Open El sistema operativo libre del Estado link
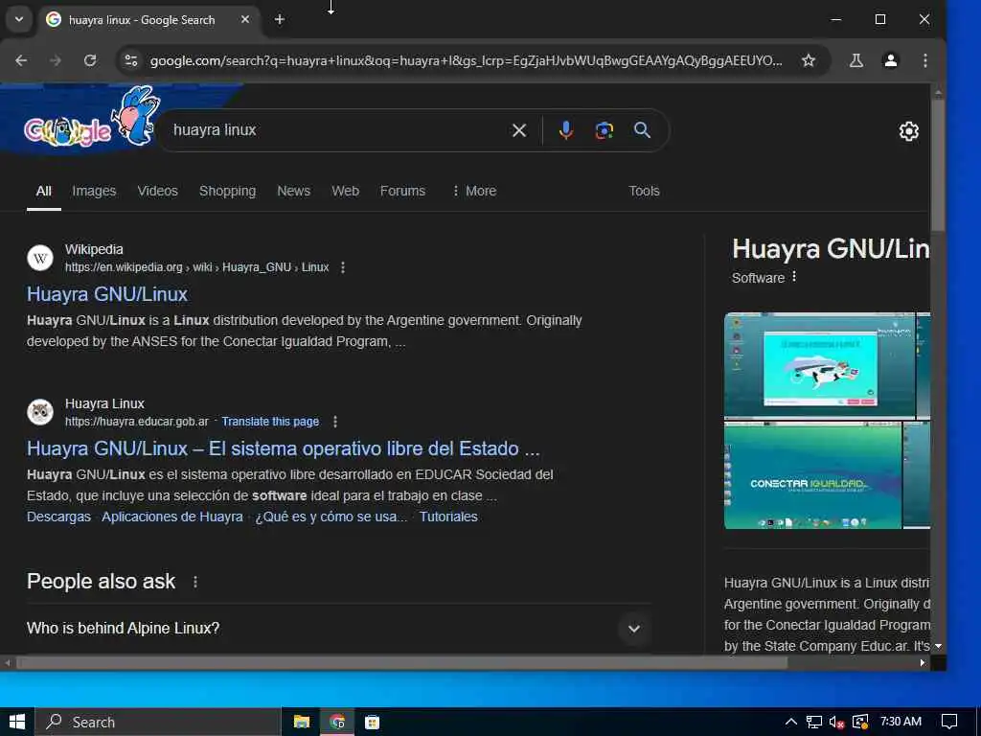Viewport: 981px width, 736px height. click(283, 448)
